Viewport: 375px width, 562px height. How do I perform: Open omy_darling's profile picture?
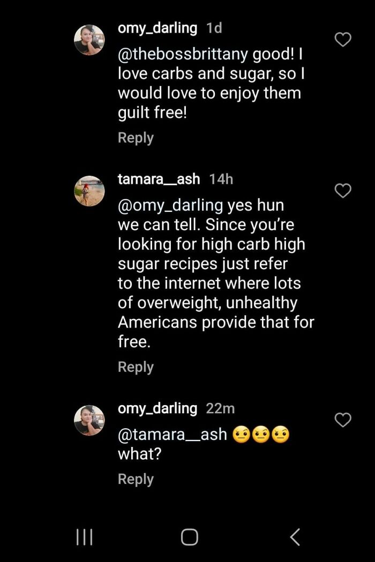[x=89, y=40]
